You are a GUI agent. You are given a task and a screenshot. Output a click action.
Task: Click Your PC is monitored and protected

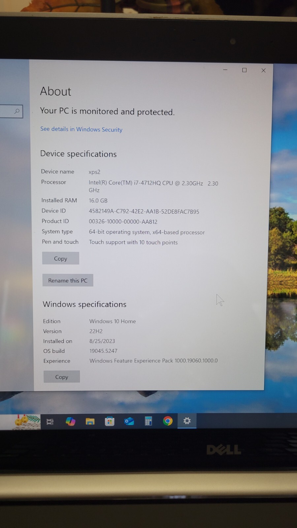pos(107,111)
